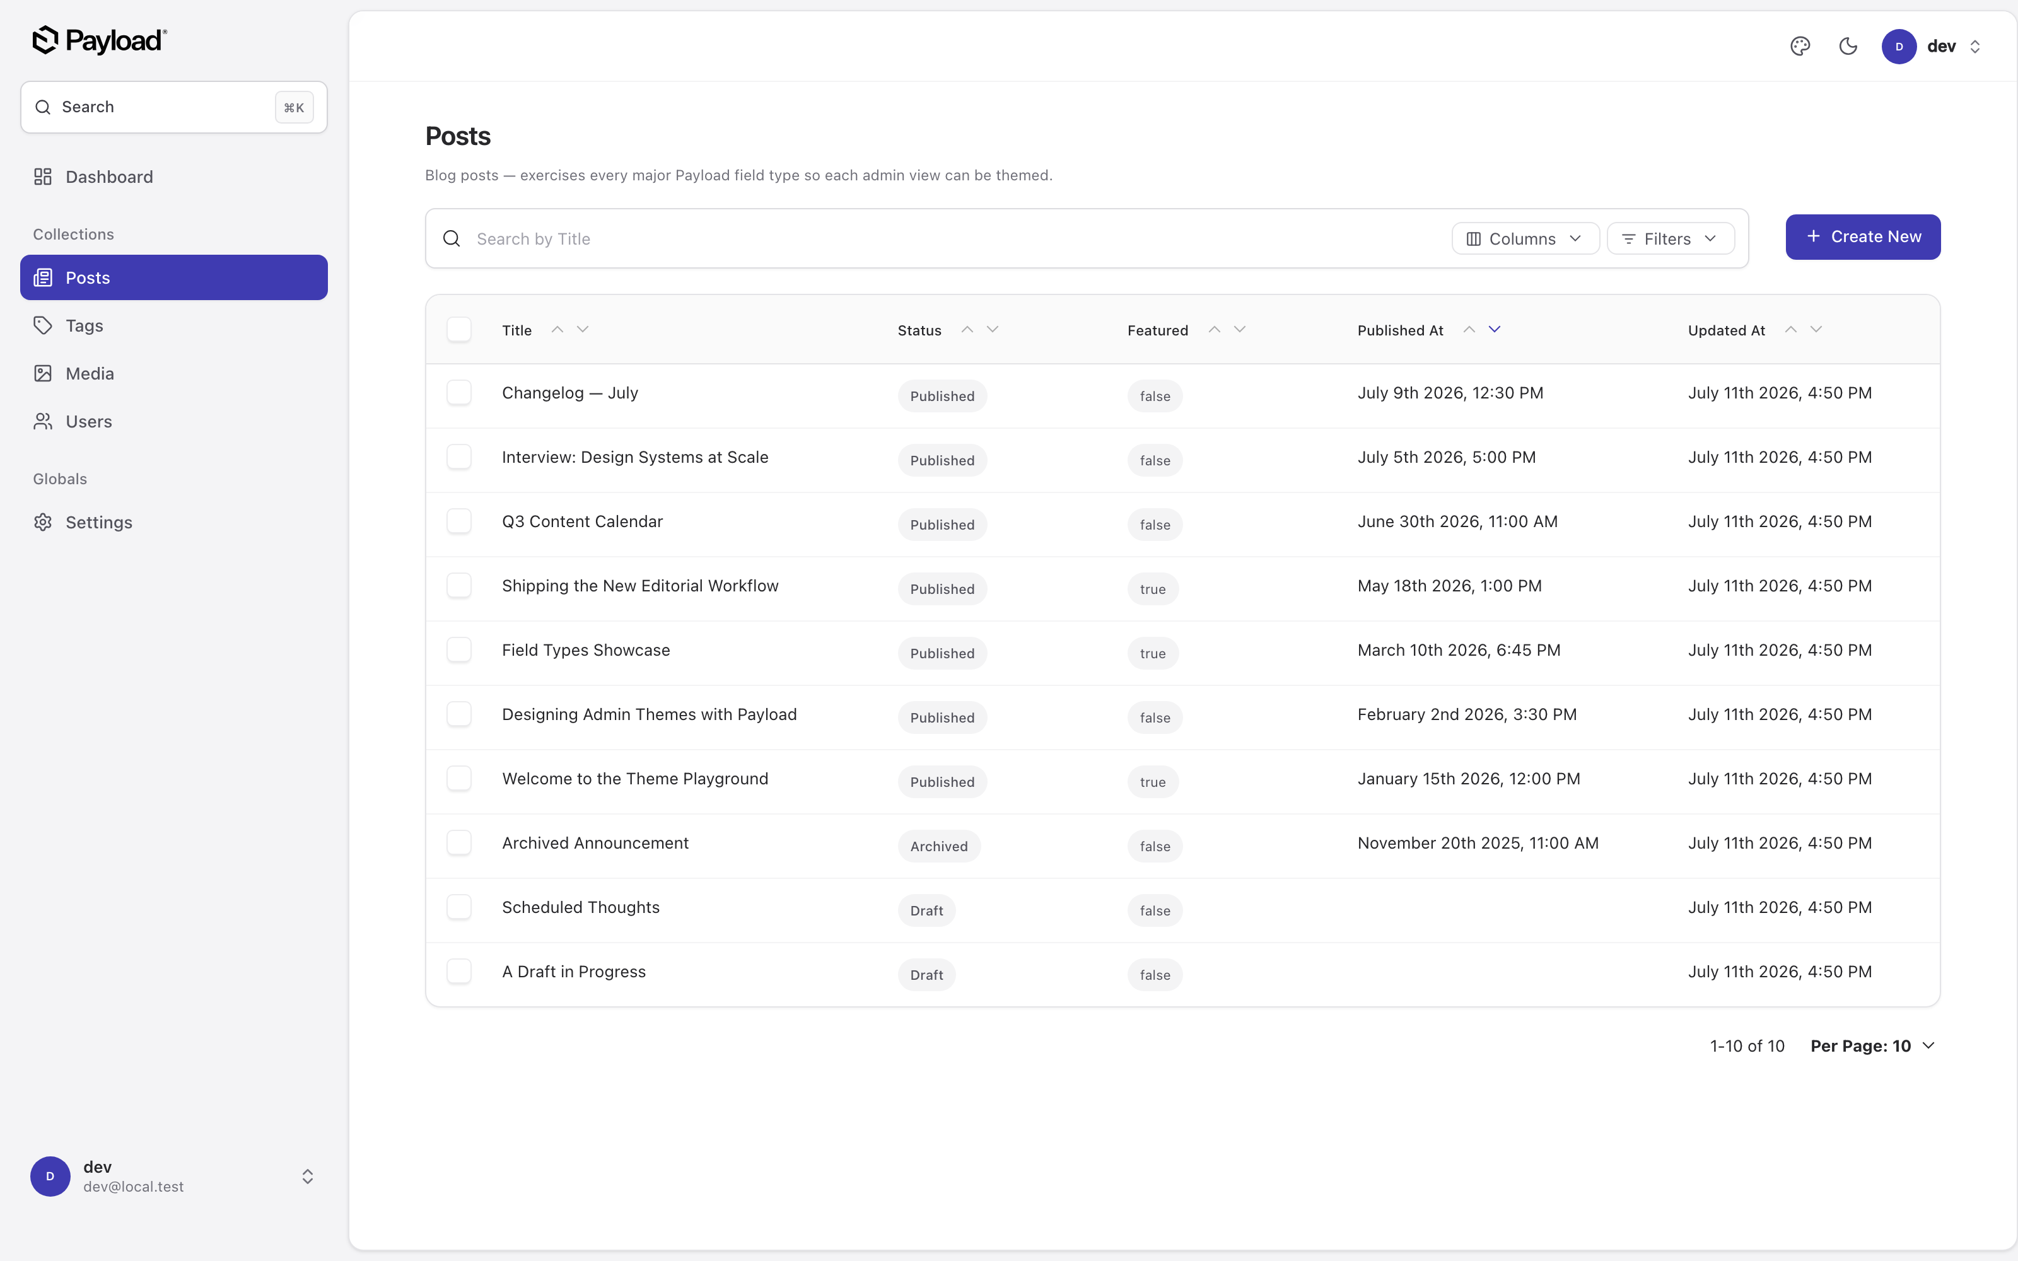This screenshot has height=1261, width=2018.
Task: Click the 1-10 of 10 page count
Action: 1747,1046
